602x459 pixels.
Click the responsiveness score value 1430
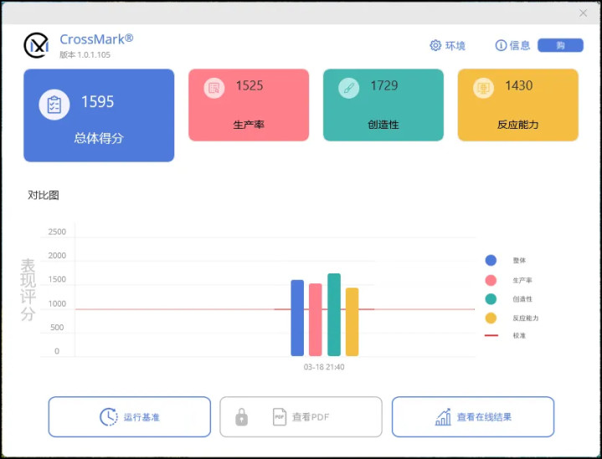pos(519,85)
